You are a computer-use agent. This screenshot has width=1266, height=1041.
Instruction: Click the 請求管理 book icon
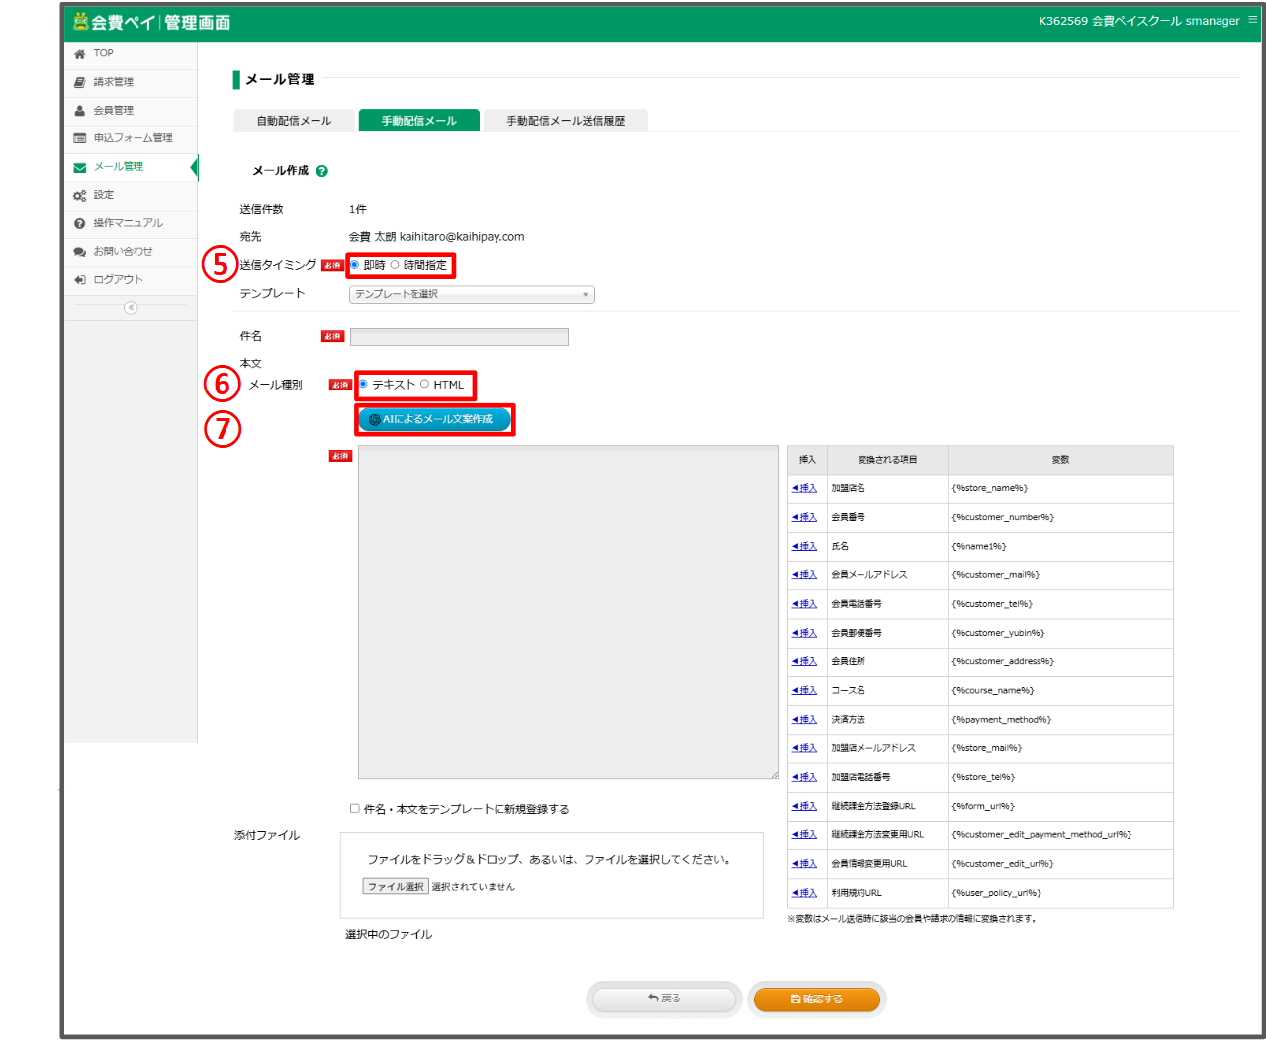click(80, 83)
